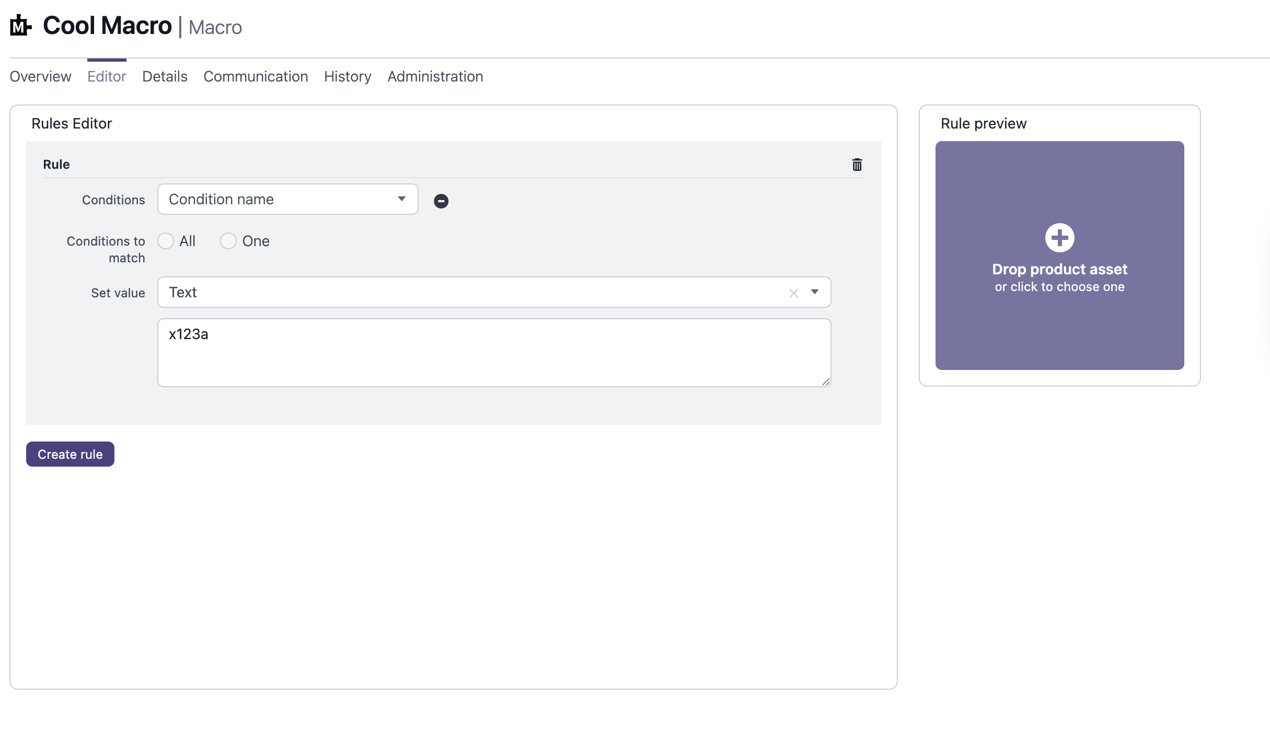This screenshot has width=1270, height=742.
Task: View the History tab
Action: (x=348, y=76)
